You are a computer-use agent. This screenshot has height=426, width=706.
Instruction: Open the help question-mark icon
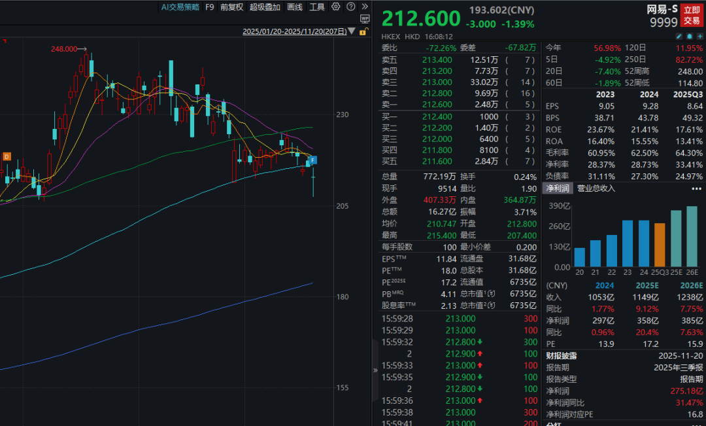351,7
